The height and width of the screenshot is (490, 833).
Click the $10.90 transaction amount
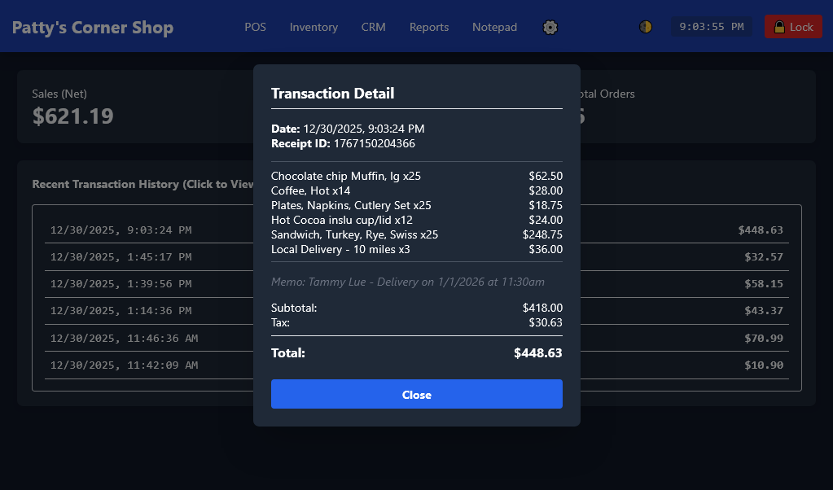(763, 365)
